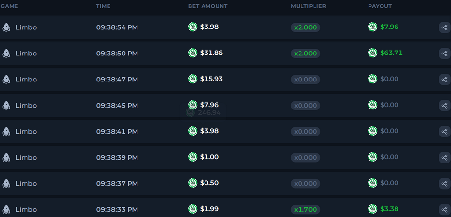
Task: Sort by the Multiplier column header
Action: [x=308, y=6]
